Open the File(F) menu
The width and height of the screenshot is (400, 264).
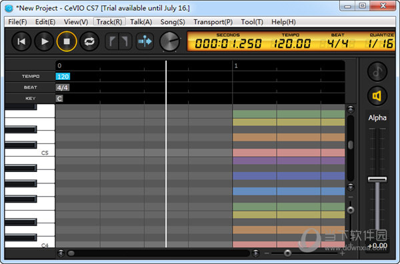(x=17, y=22)
